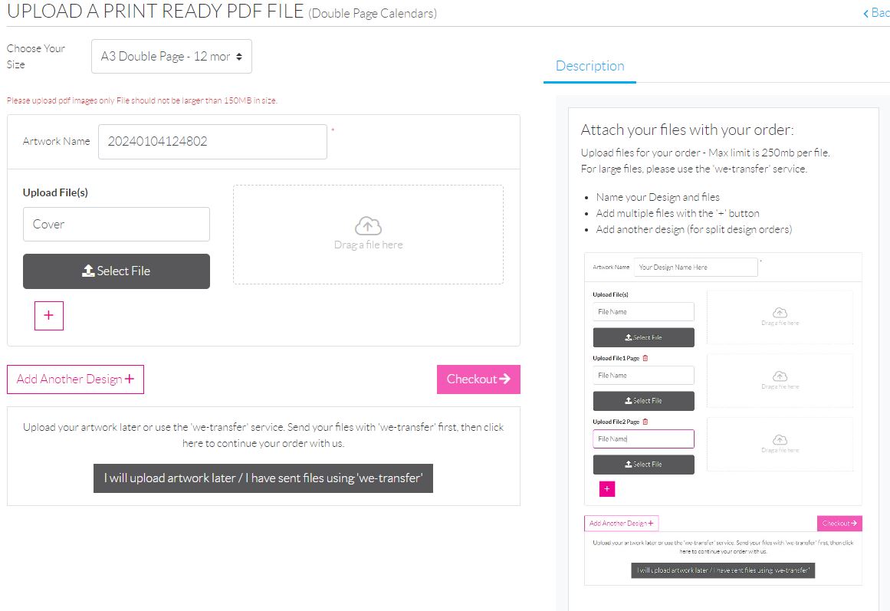Click the large Add Another Design button
The width and height of the screenshot is (890, 611).
coord(75,379)
